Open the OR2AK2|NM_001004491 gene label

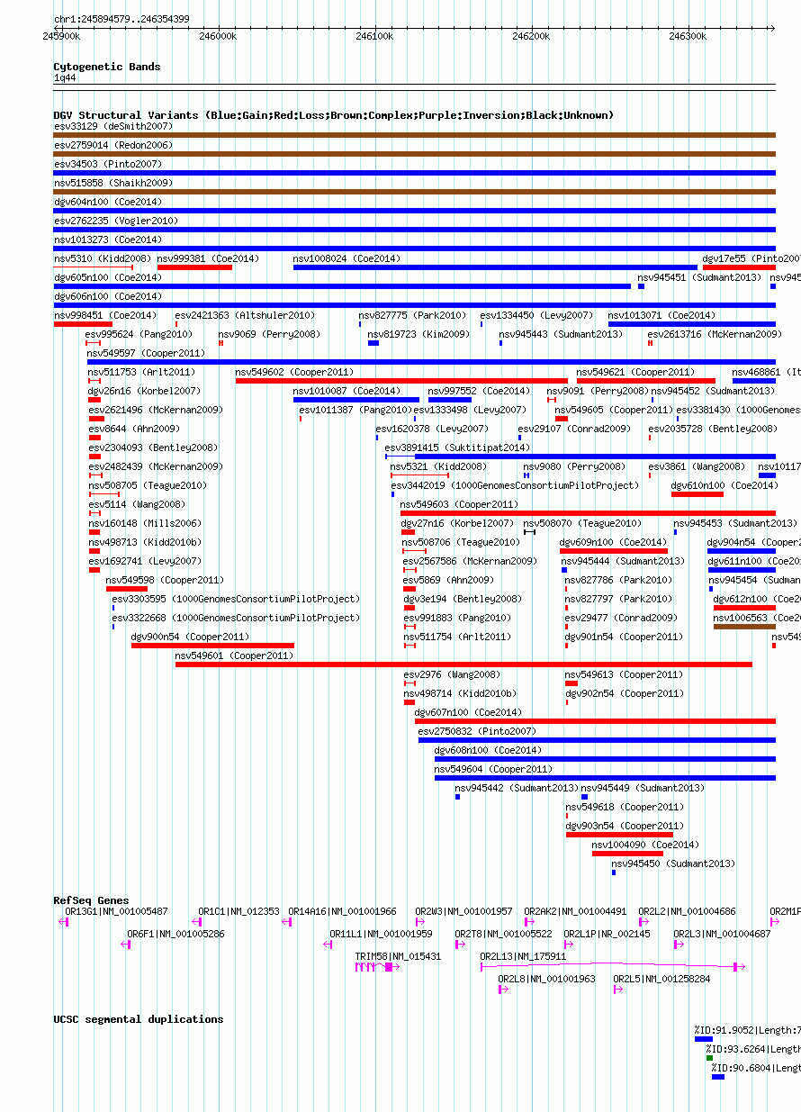coord(575,912)
